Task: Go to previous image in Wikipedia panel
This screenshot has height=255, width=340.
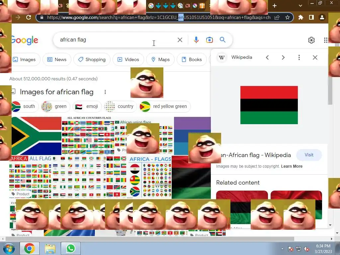Action: click(267, 57)
